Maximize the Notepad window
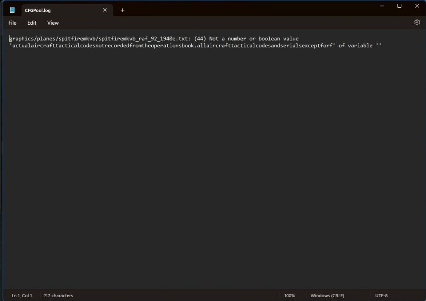 click(400, 6)
